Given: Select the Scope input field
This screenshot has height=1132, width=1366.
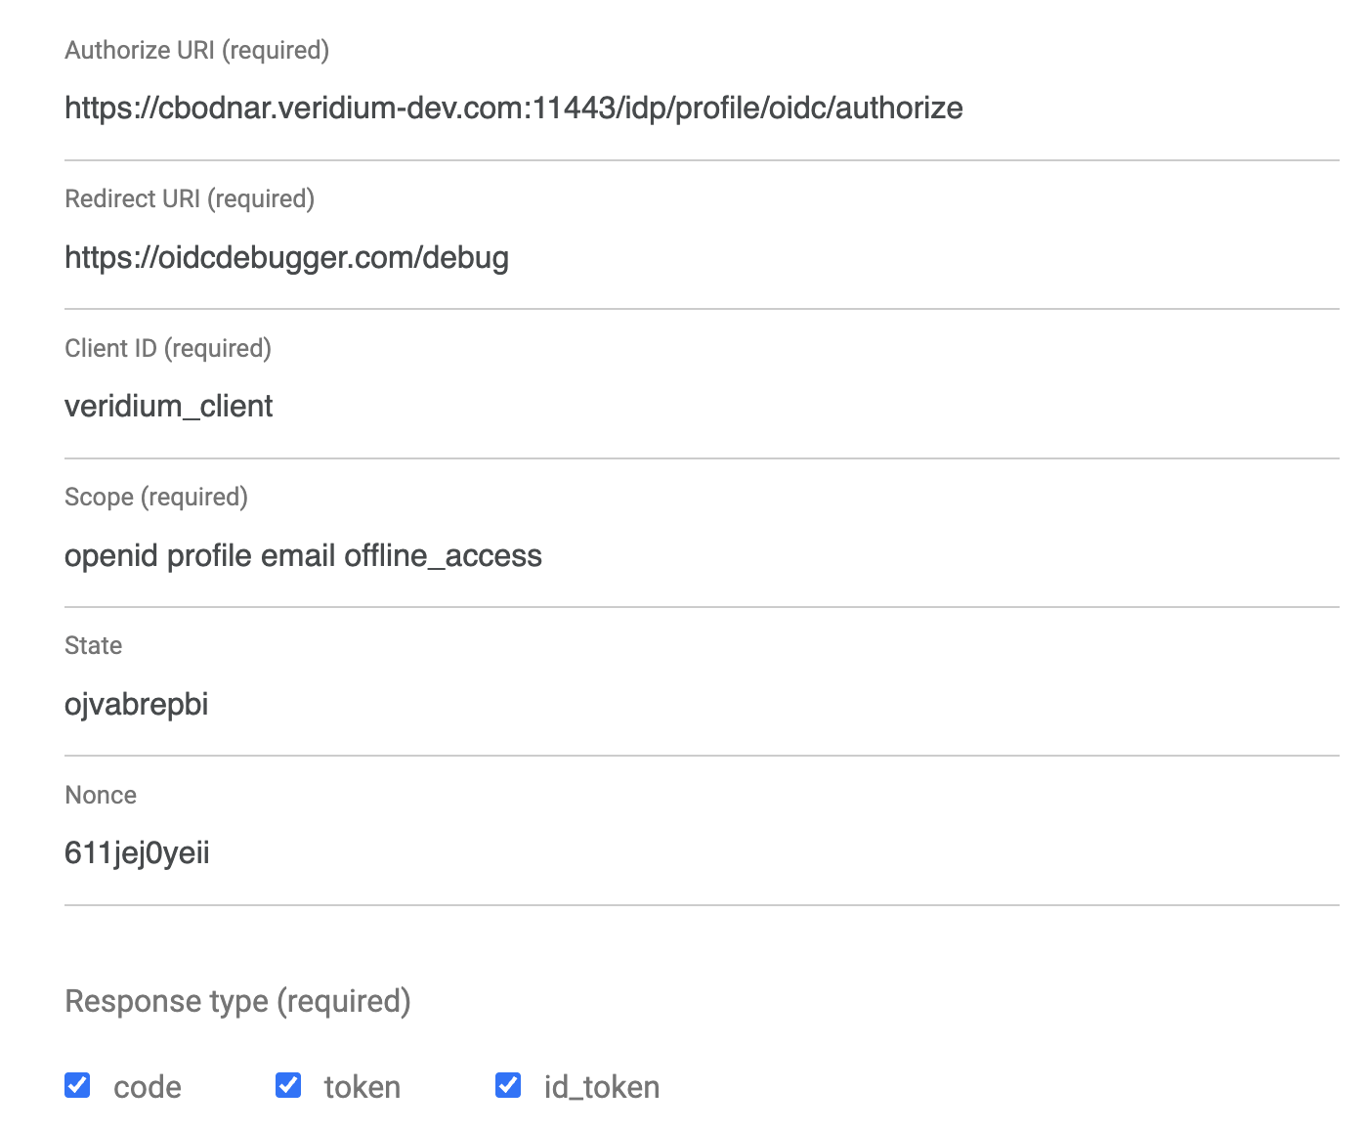Looking at the screenshot, I should coord(701,556).
